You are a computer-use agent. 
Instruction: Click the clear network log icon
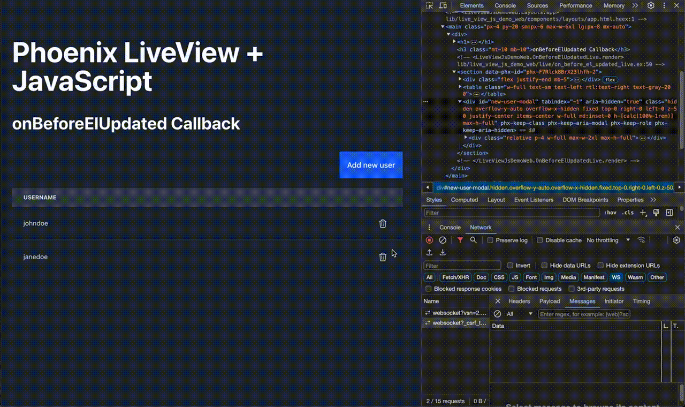(442, 240)
